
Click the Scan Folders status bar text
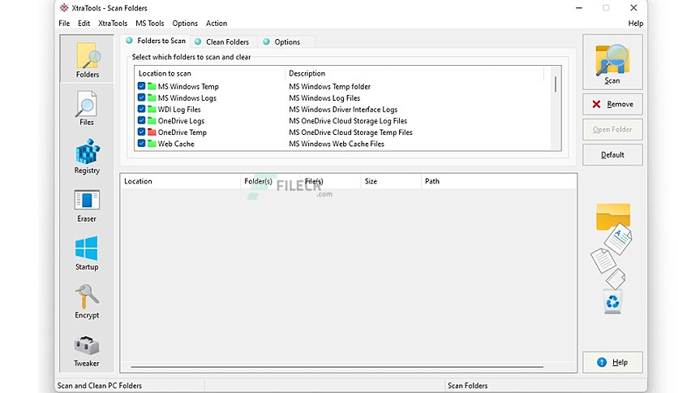point(467,386)
